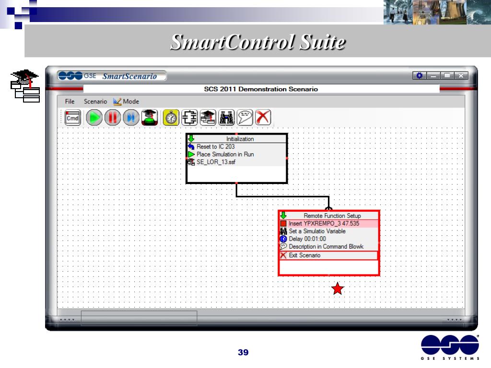Select the speech bubble description tool
Screen dimensions: 491x368
[245, 118]
